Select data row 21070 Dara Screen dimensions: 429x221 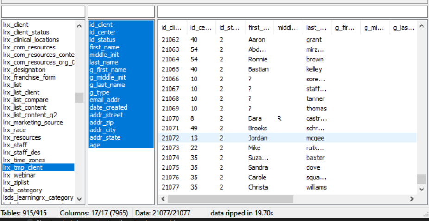coord(287,118)
